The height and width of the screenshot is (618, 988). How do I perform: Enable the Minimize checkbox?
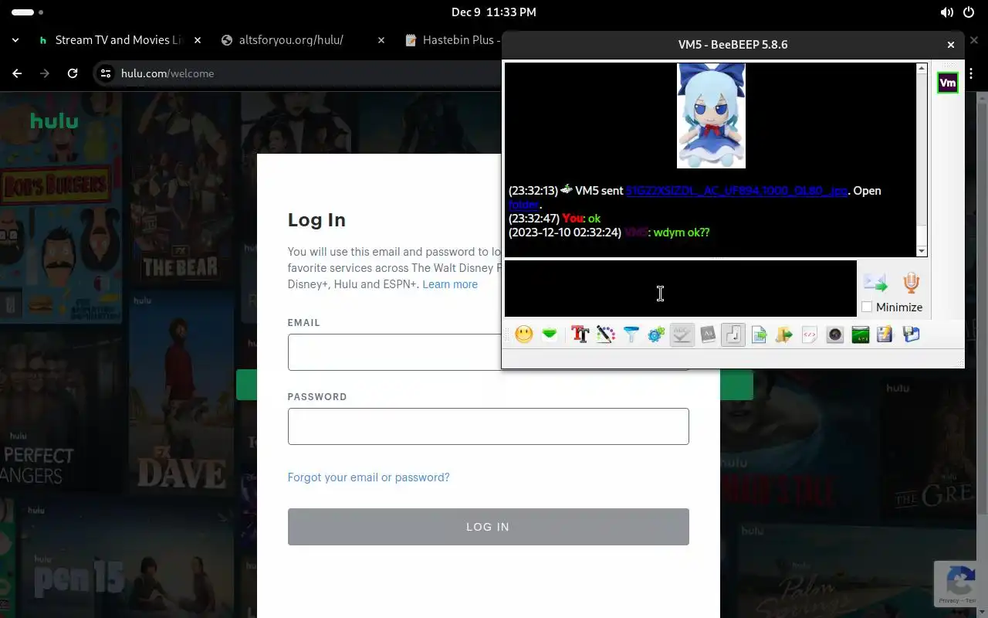point(867,307)
